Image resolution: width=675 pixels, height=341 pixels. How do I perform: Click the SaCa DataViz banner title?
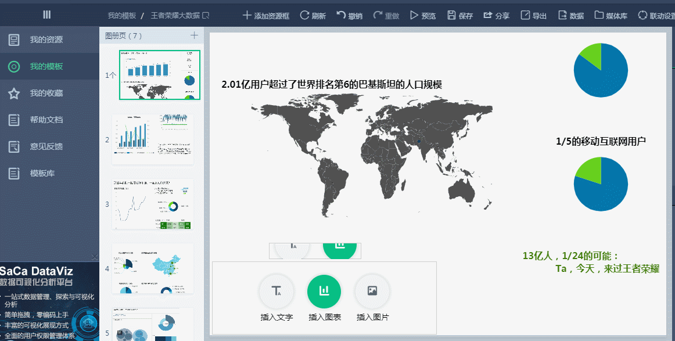(x=37, y=271)
